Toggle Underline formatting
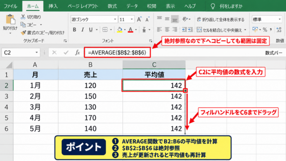The image size is (286, 161). click(91, 30)
